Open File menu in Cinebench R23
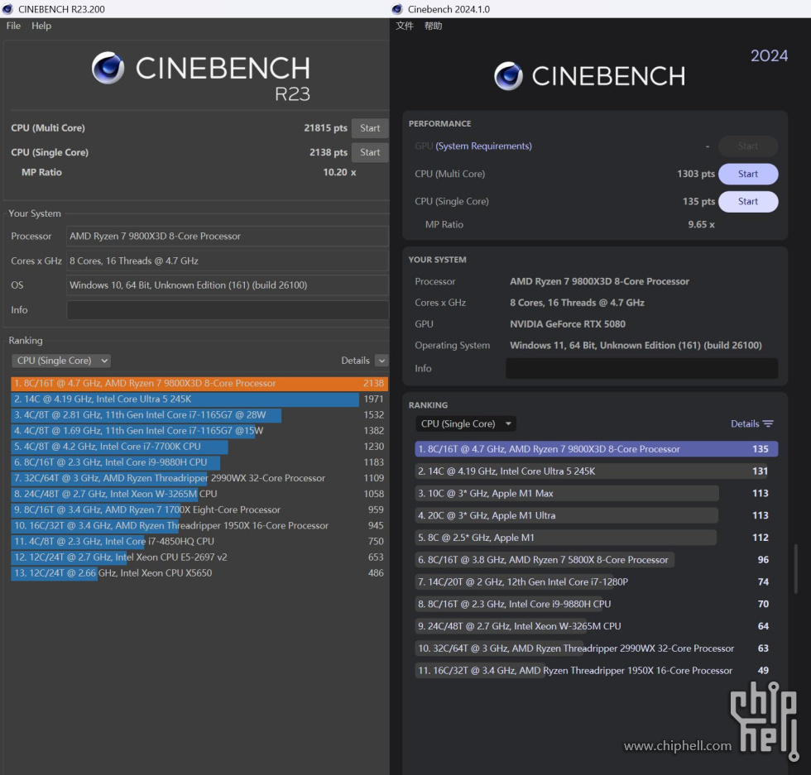The width and height of the screenshot is (811, 775). click(13, 26)
